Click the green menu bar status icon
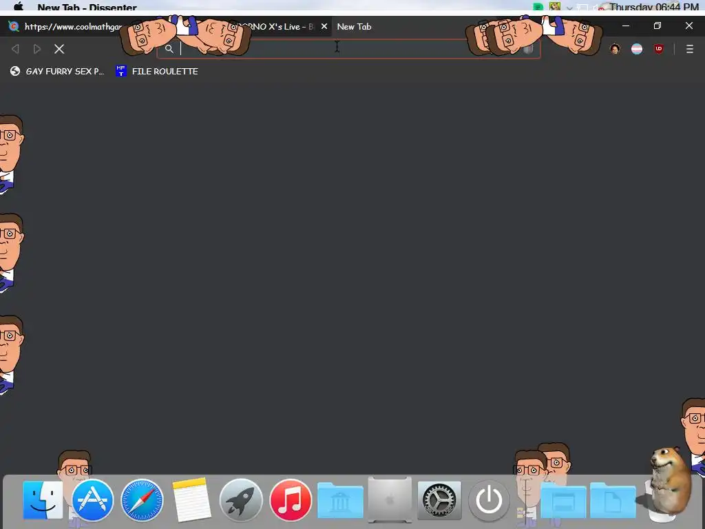Image resolution: width=705 pixels, height=529 pixels. point(538,7)
